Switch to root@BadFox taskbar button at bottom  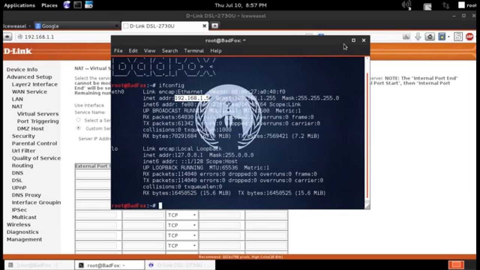point(109,265)
